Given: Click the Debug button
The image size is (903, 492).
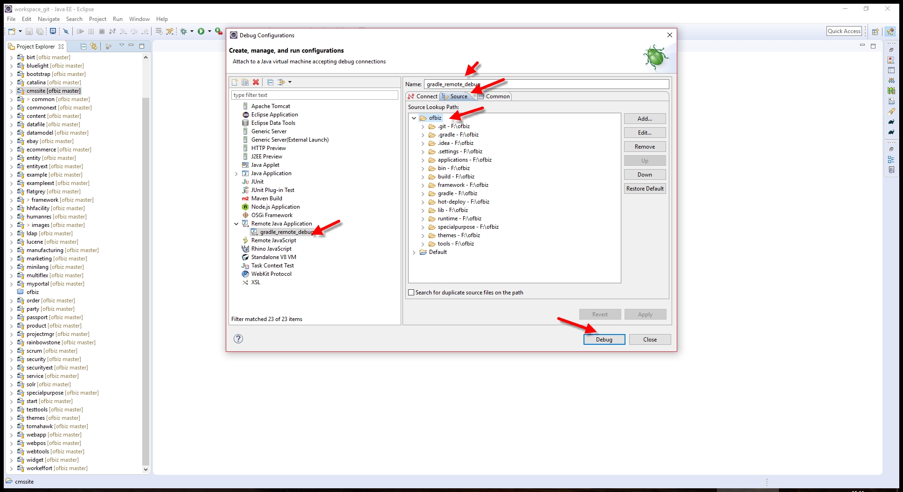Looking at the screenshot, I should tap(604, 339).
